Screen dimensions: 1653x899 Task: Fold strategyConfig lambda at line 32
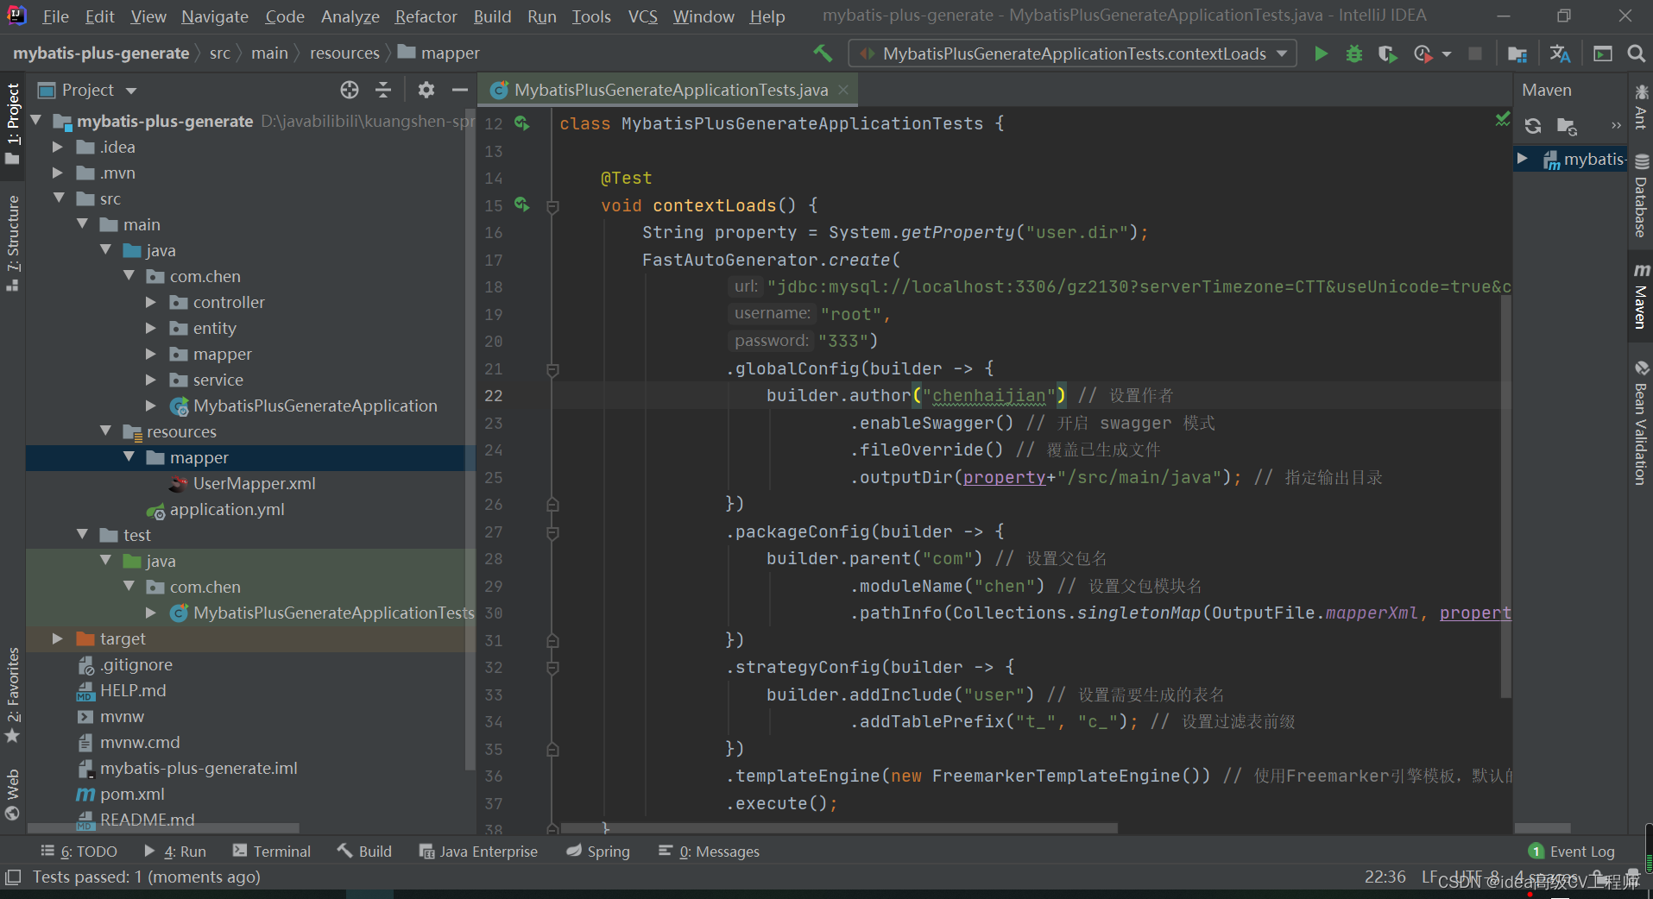[x=552, y=668]
